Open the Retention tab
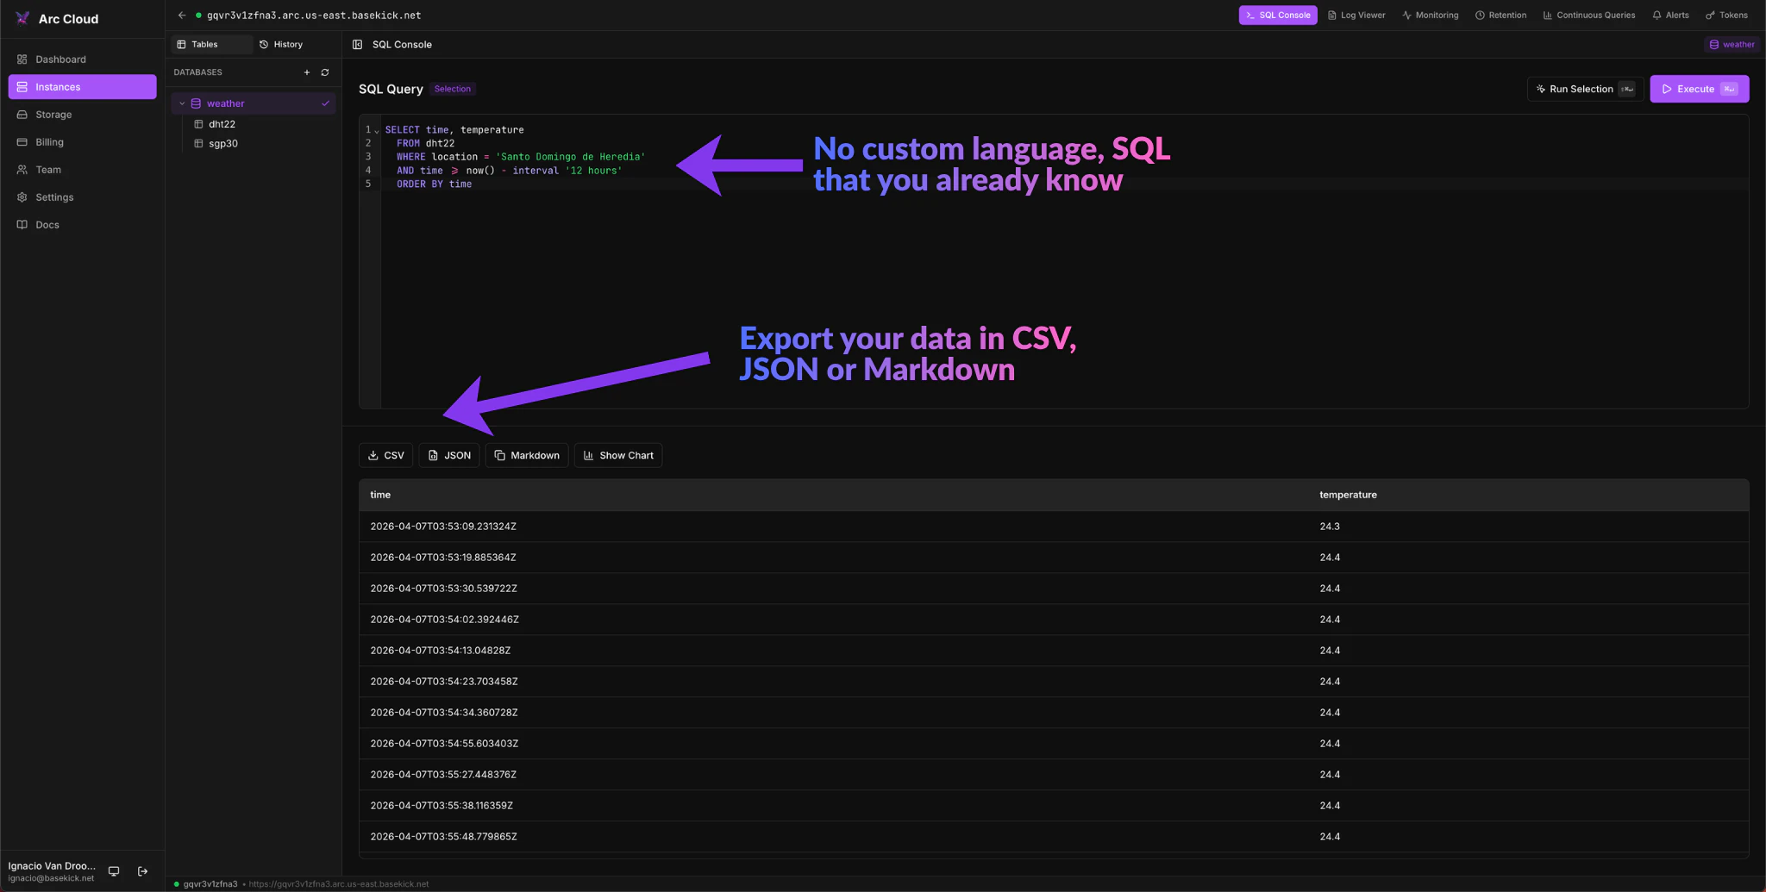Screen dimensions: 1766x892 pos(1500,16)
